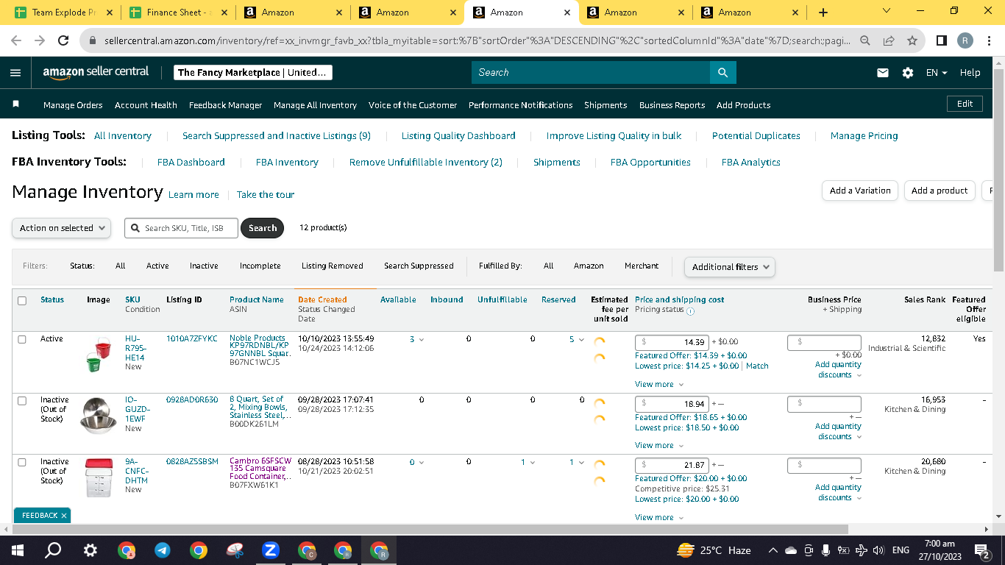Toggle the select-all checkbox in table header
Viewport: 1005px width, 565px height.
(22, 300)
